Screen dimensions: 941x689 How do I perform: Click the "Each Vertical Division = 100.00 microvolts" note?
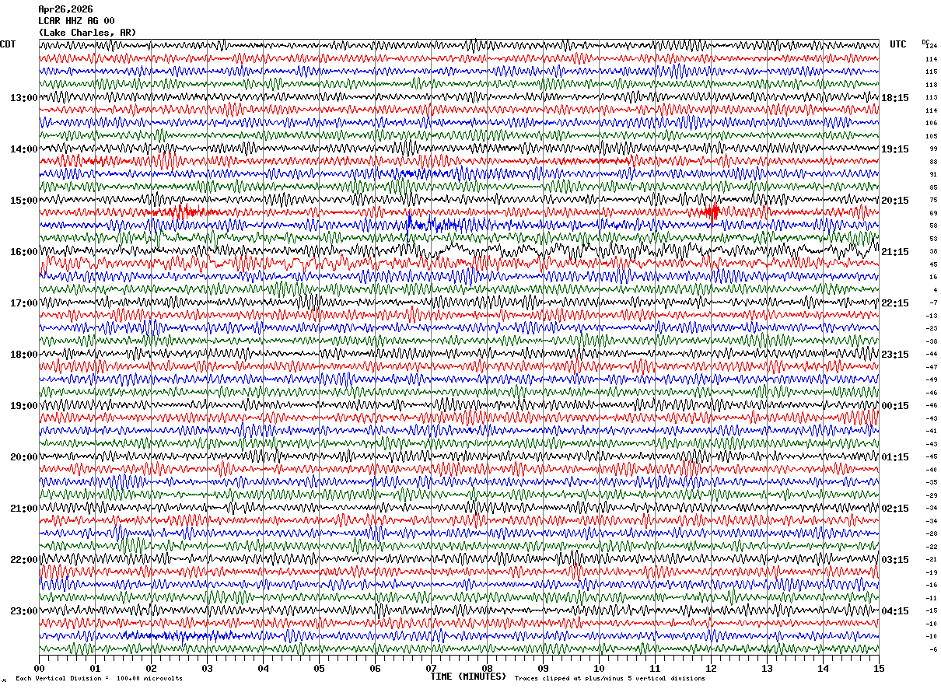(x=99, y=679)
